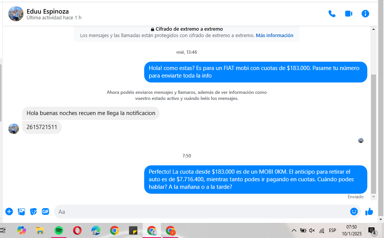Open the clock and date 07:50 10/1/2025
Viewport: 384px width, 238px height.
[x=352, y=230]
